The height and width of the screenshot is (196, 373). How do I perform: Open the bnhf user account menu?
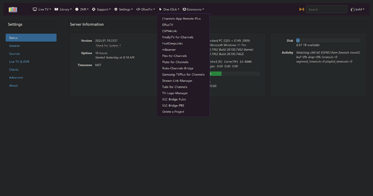(x=357, y=10)
